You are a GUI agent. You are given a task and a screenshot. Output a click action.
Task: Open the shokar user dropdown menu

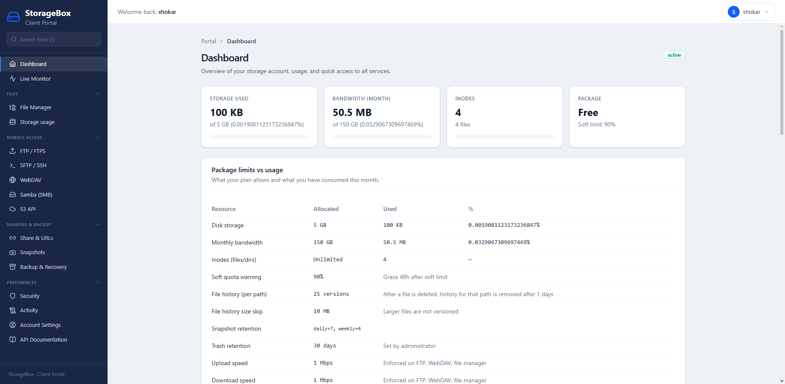(748, 12)
